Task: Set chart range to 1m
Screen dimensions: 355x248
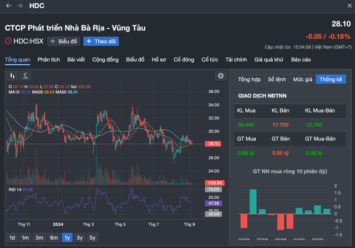Action: [25, 237]
